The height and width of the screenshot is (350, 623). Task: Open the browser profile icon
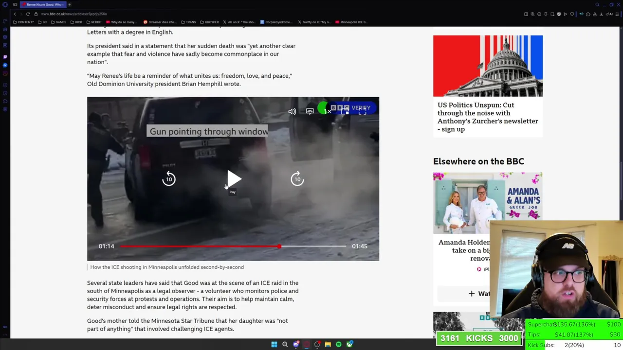tap(595, 14)
